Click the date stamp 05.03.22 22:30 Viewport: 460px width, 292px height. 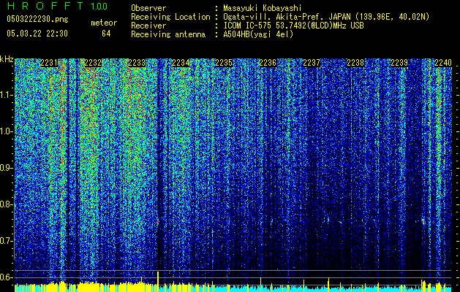pyautogui.click(x=37, y=34)
